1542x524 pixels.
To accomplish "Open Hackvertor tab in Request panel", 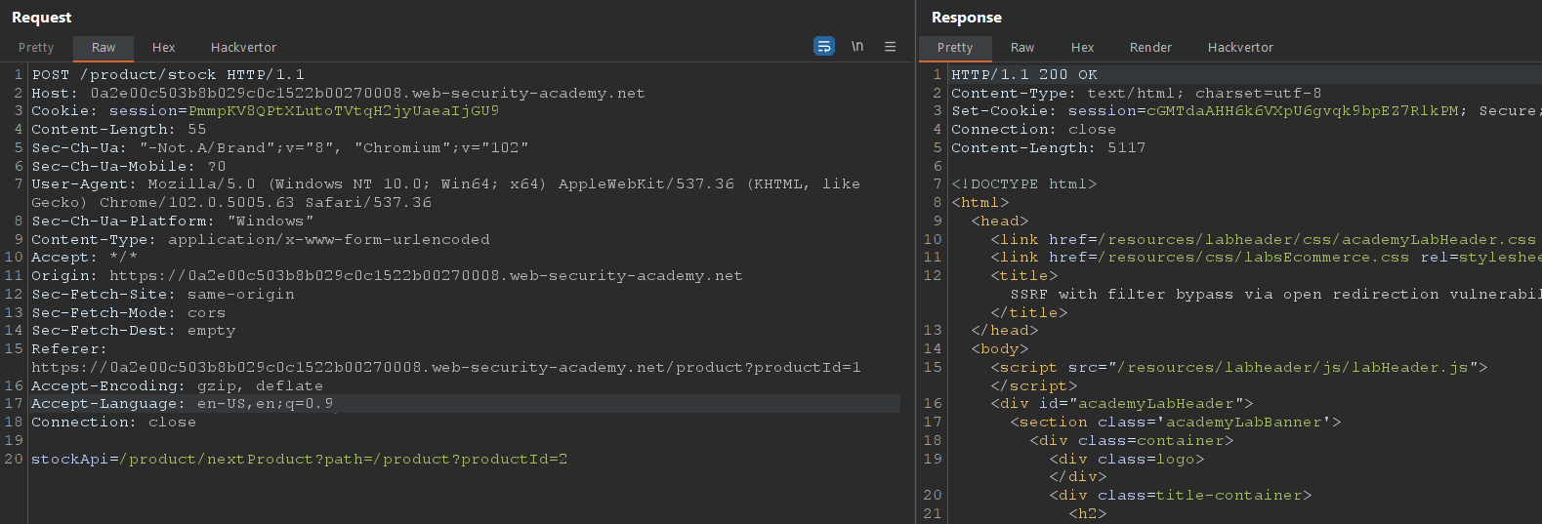I will pos(243,47).
